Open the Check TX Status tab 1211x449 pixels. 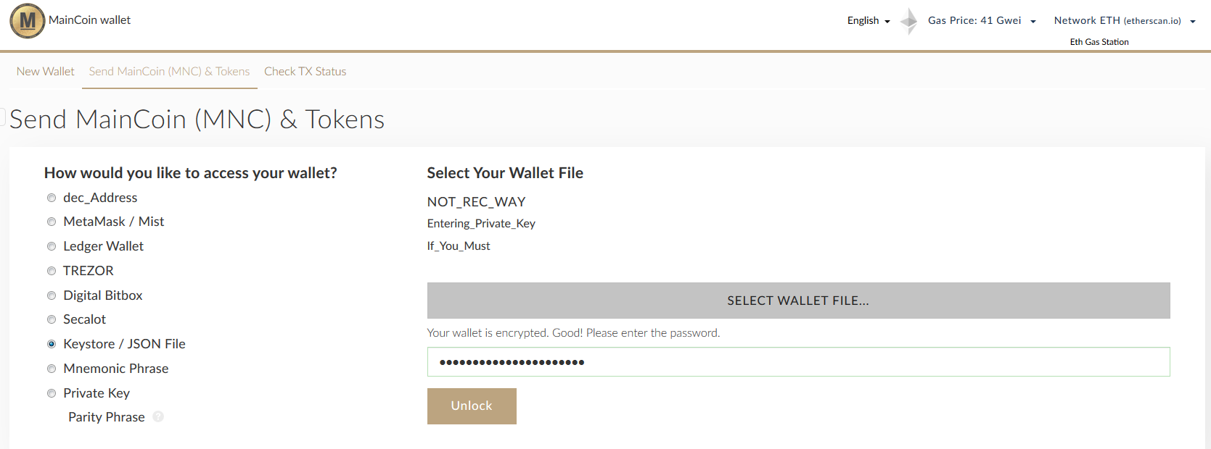[x=305, y=71]
